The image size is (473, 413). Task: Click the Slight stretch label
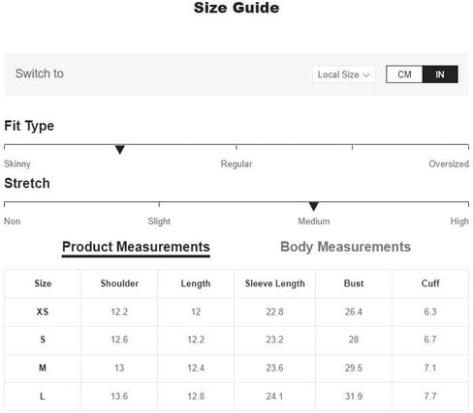(x=159, y=221)
